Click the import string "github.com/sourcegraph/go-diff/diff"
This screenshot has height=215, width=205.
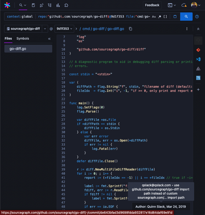111,49
